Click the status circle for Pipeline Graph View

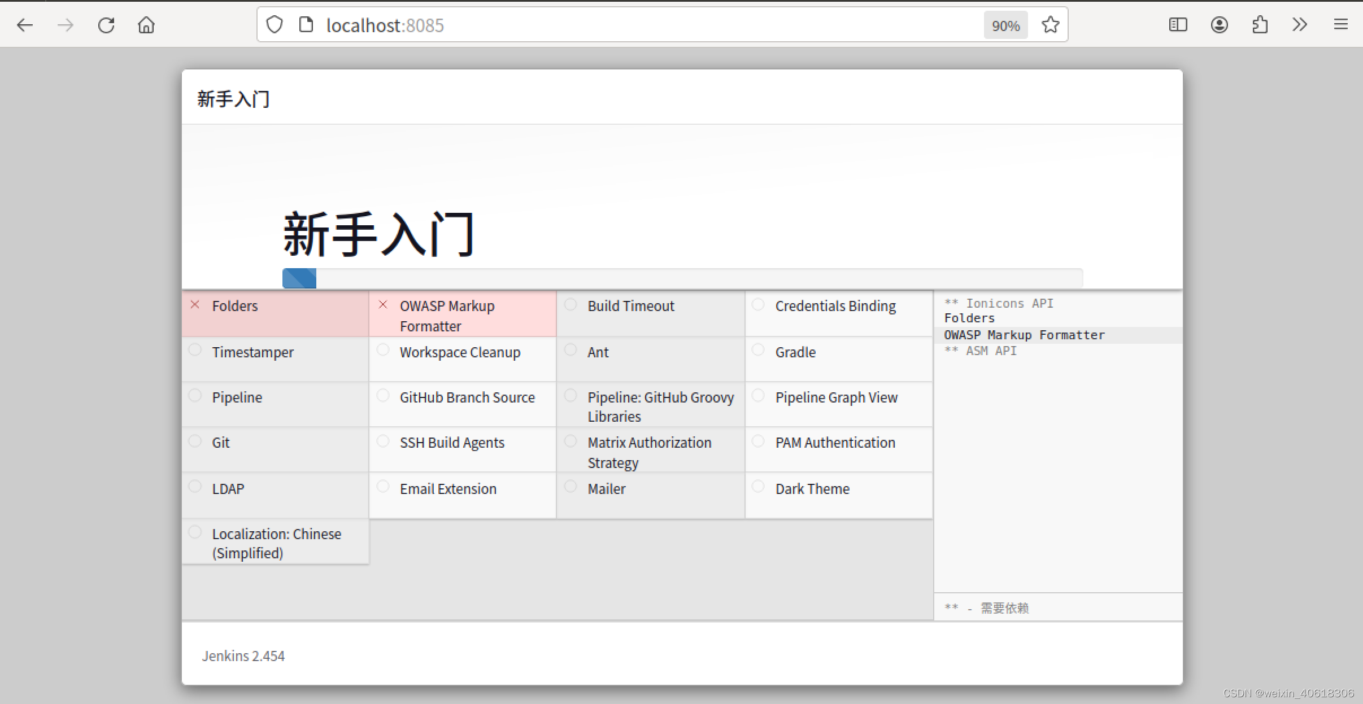[758, 395]
